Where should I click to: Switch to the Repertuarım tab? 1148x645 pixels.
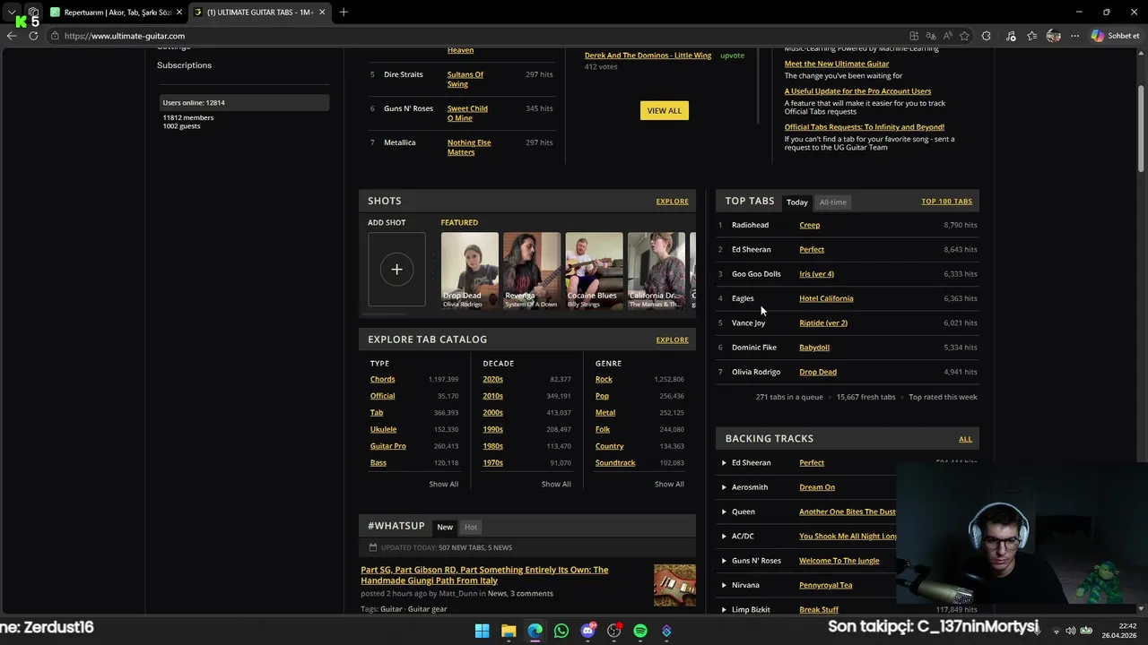click(110, 13)
